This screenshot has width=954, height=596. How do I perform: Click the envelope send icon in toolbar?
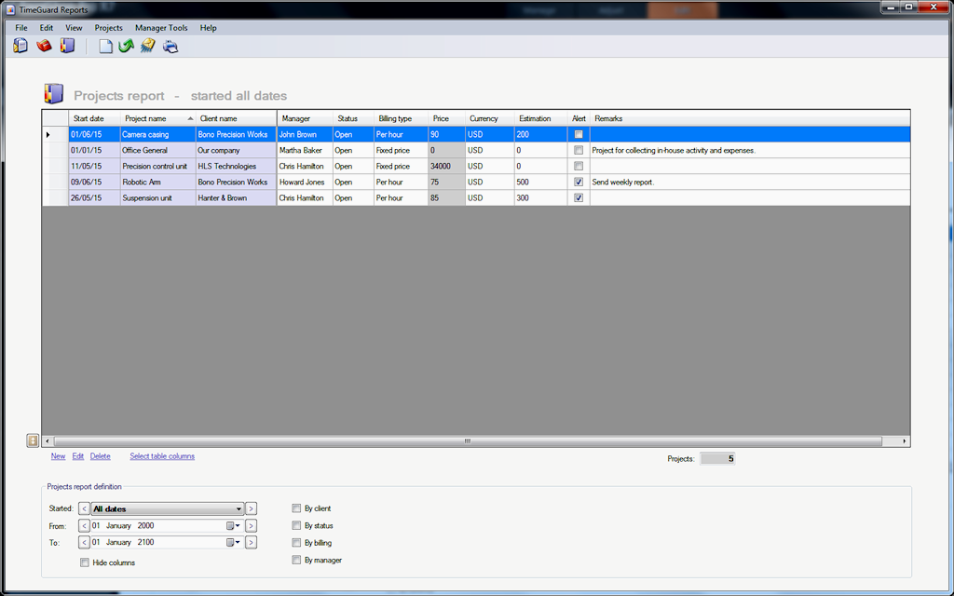148,47
